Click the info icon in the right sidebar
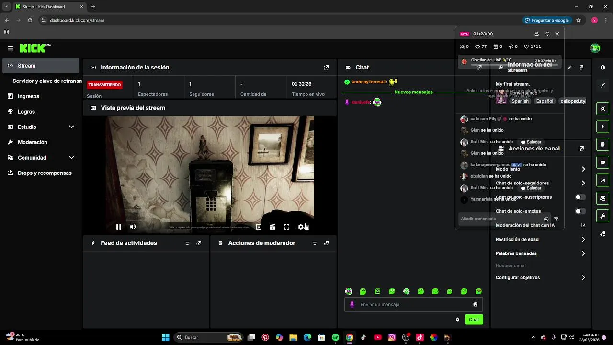613x345 pixels. click(603, 68)
